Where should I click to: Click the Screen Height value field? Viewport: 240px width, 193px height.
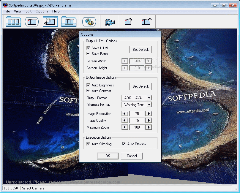pos(137,68)
